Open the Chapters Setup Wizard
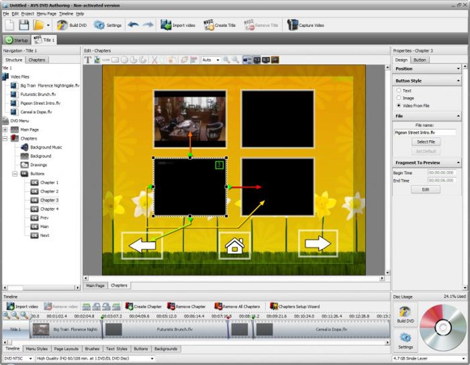Viewport: 470px width, 365px height. (294, 306)
